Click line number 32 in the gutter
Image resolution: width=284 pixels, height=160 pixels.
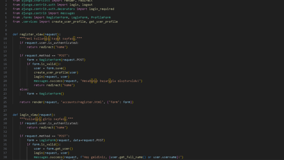(5, 132)
